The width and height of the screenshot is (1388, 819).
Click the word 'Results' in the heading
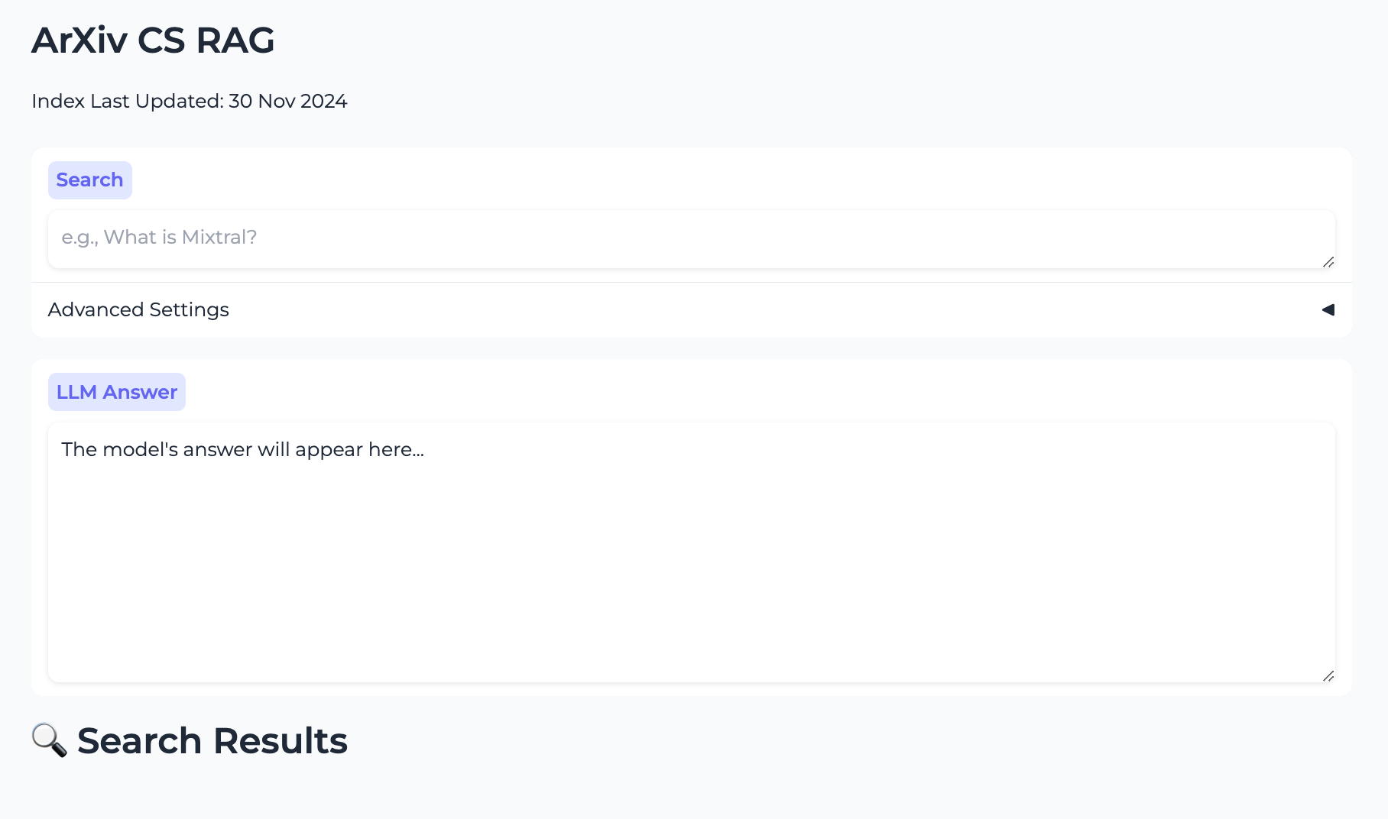click(281, 740)
